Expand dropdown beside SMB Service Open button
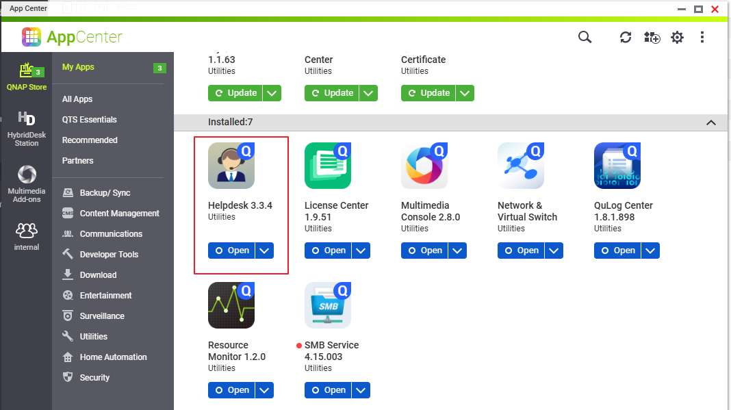This screenshot has width=731, height=410. pos(361,390)
